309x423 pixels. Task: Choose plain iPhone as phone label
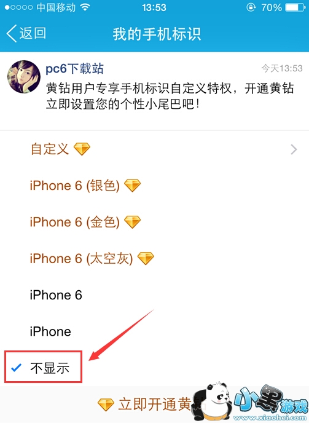[155, 331]
